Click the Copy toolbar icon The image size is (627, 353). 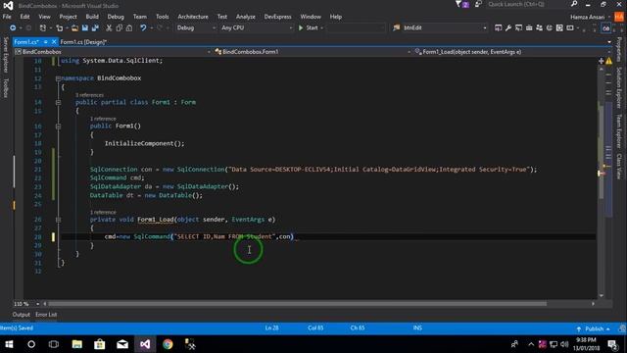tap(120, 28)
